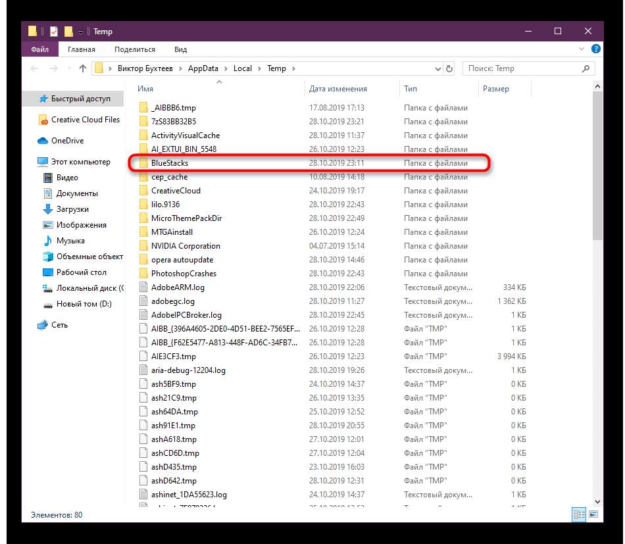
Task: Click the Back navigation arrow
Action: pyautogui.click(x=34, y=68)
